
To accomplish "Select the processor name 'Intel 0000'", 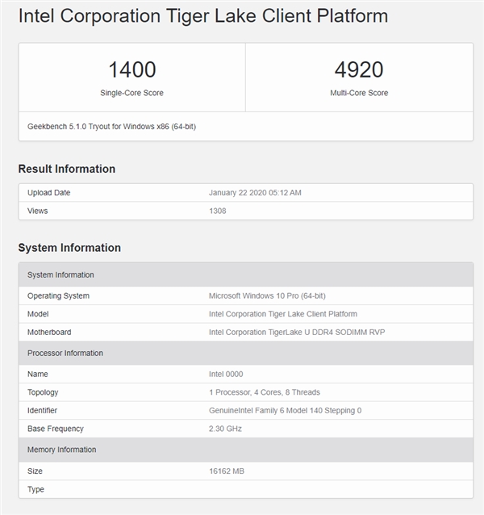I will pyautogui.click(x=226, y=374).
